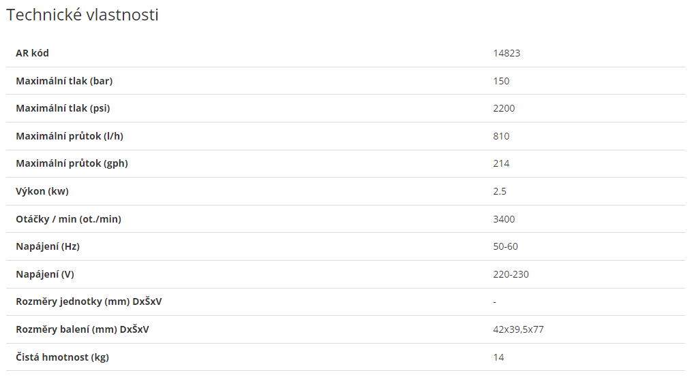
Task: Select the Rozměry jednotky (mm) label
Action: [89, 301]
